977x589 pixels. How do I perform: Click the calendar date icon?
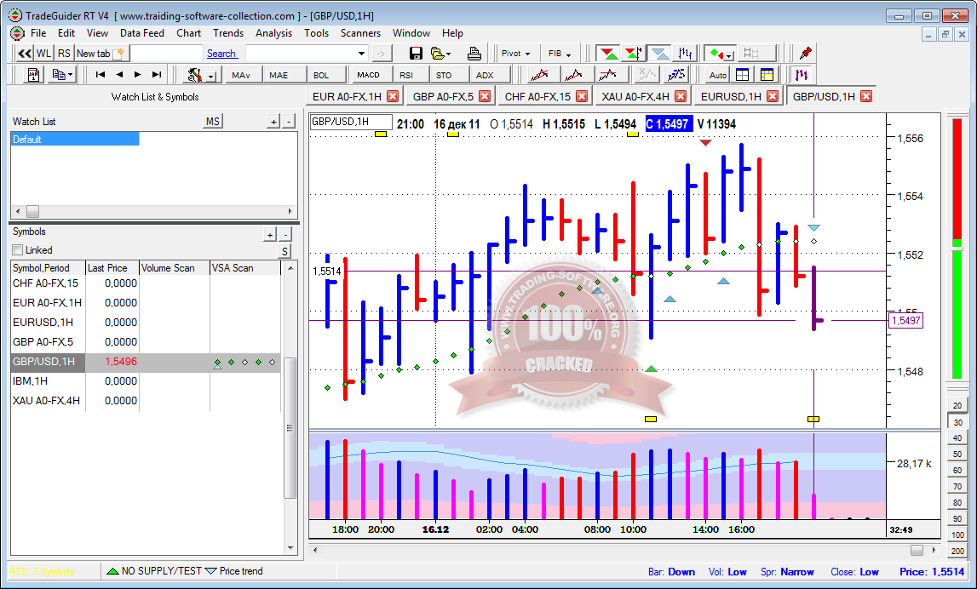(34, 75)
